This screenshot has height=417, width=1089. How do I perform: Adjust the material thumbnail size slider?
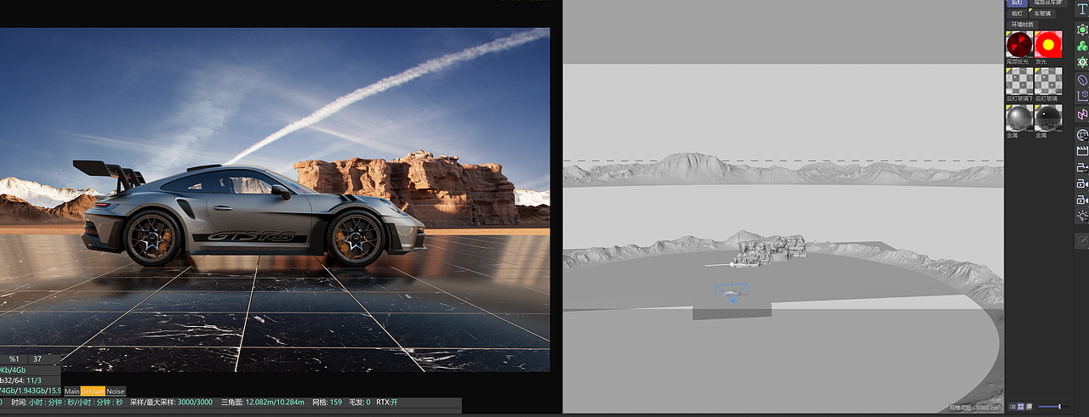tap(1053, 408)
